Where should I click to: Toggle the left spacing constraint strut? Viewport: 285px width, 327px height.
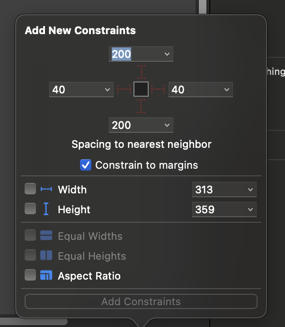coord(124,89)
